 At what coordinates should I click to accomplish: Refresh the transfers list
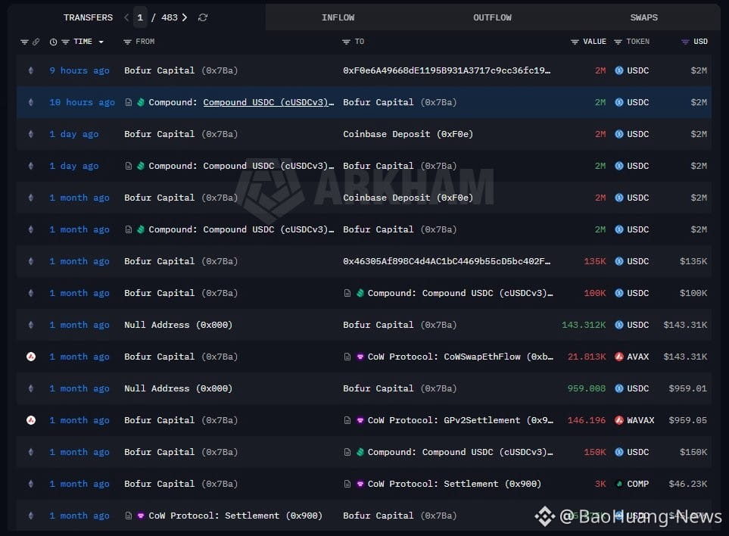pyautogui.click(x=203, y=17)
